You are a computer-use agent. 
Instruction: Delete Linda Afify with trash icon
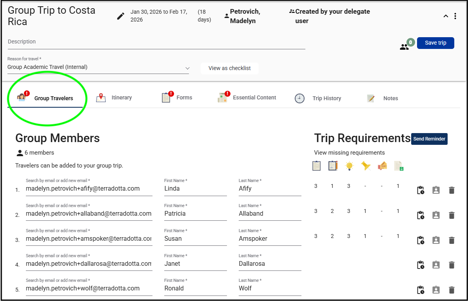(452, 190)
